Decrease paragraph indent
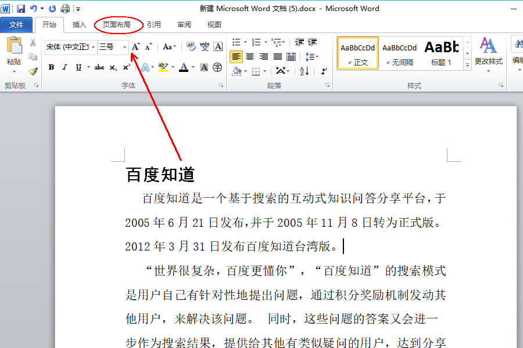Image resolution: width=523 pixels, height=348 pixels. [299, 42]
